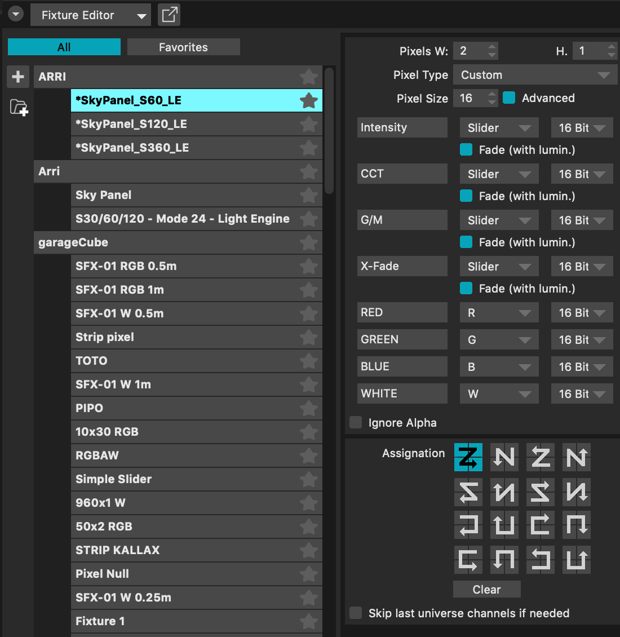Open CCT Slider type dropdown

tap(499, 174)
